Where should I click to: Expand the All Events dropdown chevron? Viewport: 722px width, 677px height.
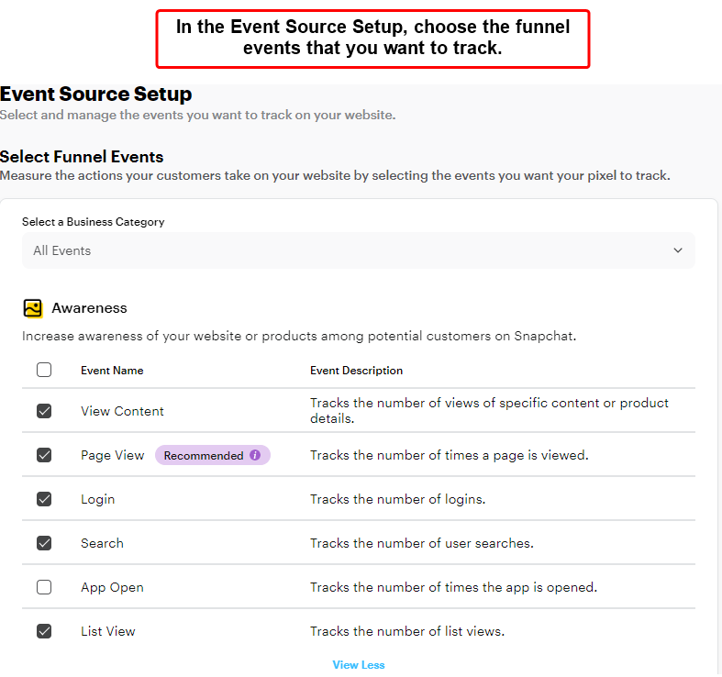click(x=678, y=250)
